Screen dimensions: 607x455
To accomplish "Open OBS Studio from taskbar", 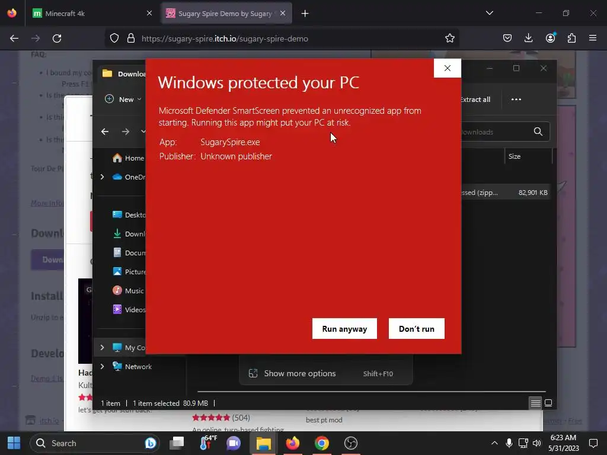I will (x=351, y=443).
